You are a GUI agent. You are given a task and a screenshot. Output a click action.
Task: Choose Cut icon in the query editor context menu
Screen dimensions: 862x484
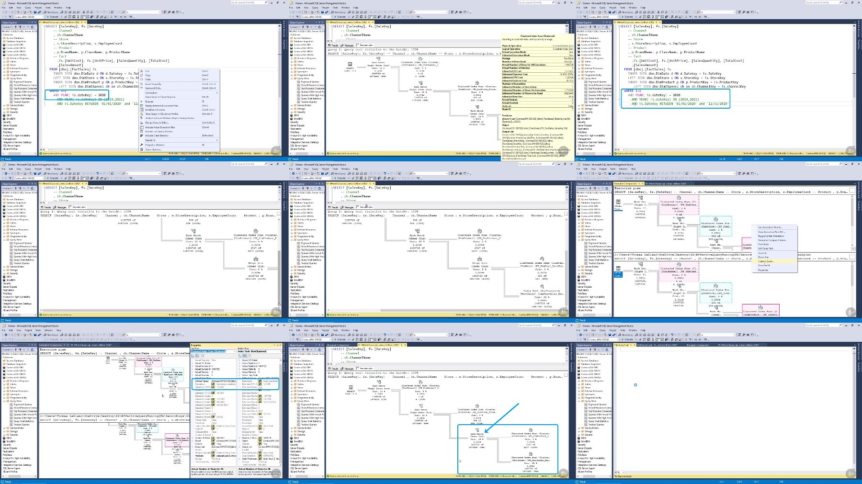click(x=142, y=71)
